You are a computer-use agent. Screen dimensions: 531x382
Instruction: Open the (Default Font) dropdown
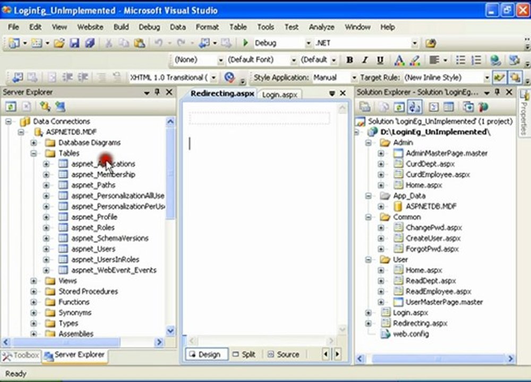[x=293, y=60]
